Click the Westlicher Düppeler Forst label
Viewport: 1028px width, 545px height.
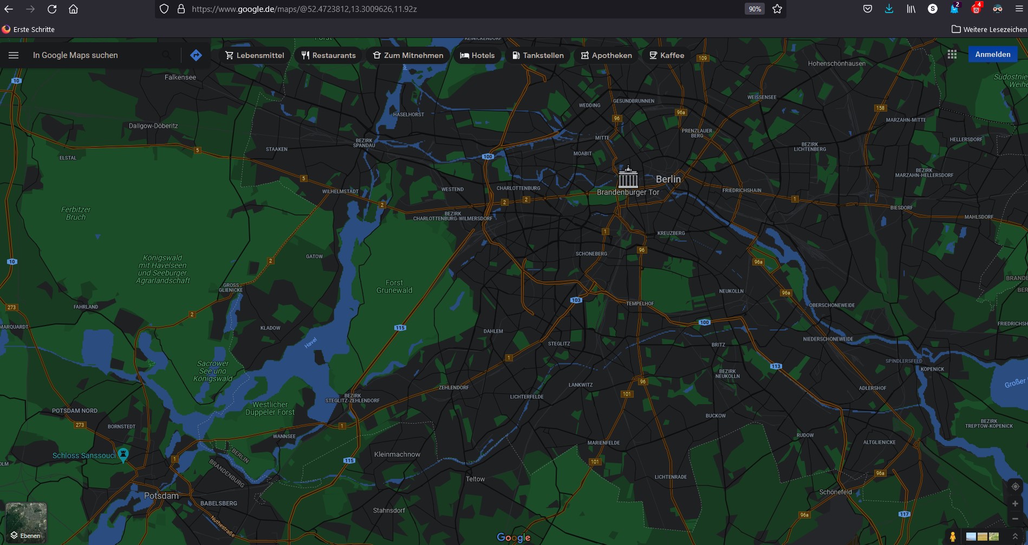click(270, 408)
